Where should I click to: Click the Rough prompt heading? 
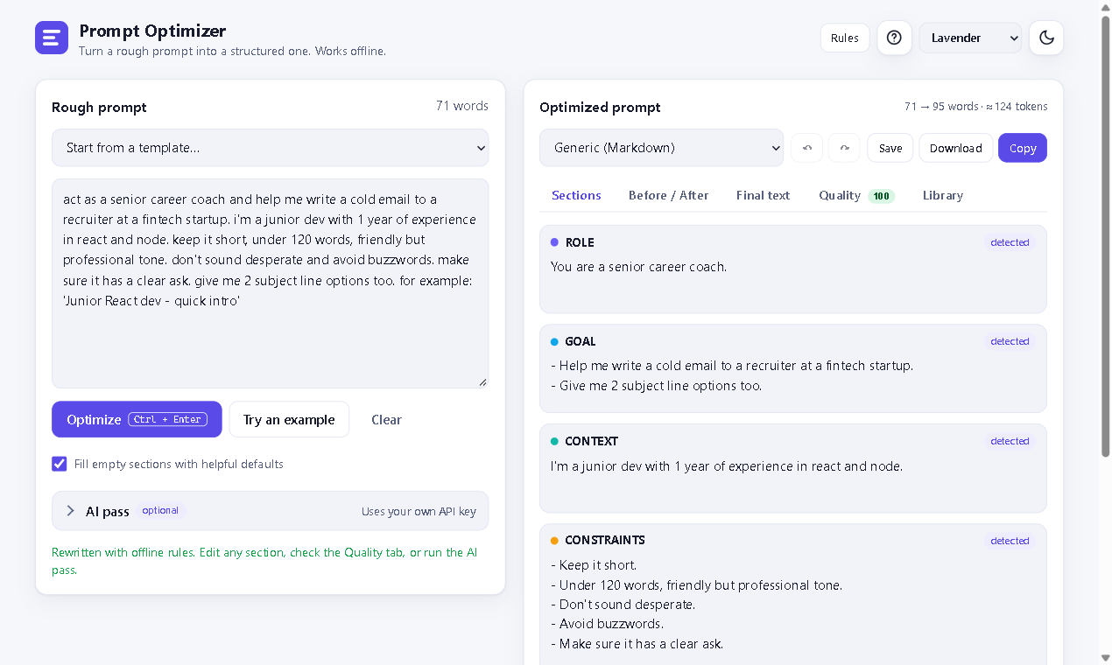(99, 107)
